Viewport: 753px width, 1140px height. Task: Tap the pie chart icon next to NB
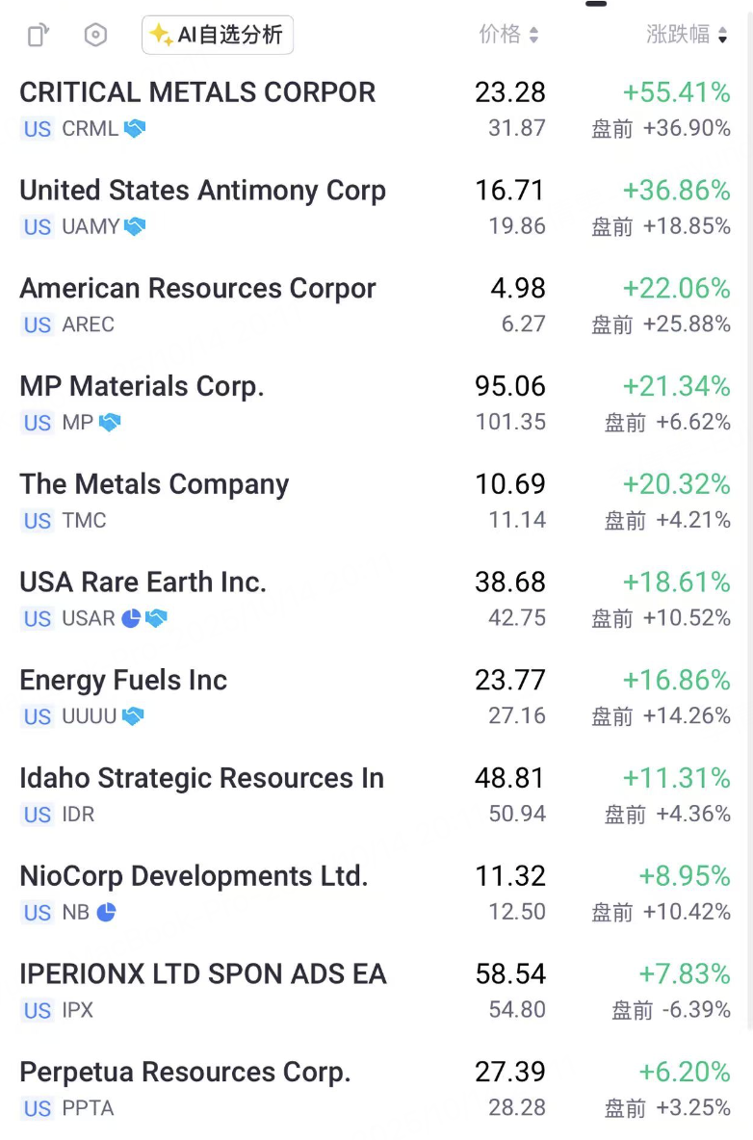pos(106,912)
